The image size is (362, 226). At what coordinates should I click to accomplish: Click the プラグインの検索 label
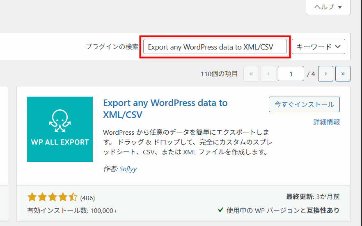click(x=112, y=47)
